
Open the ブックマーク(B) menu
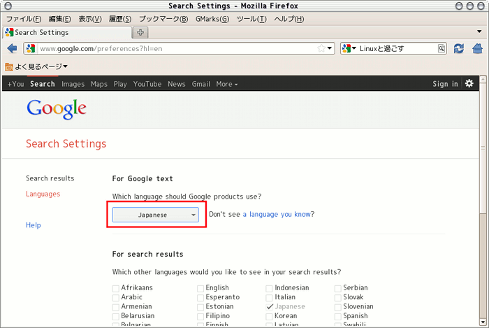163,18
